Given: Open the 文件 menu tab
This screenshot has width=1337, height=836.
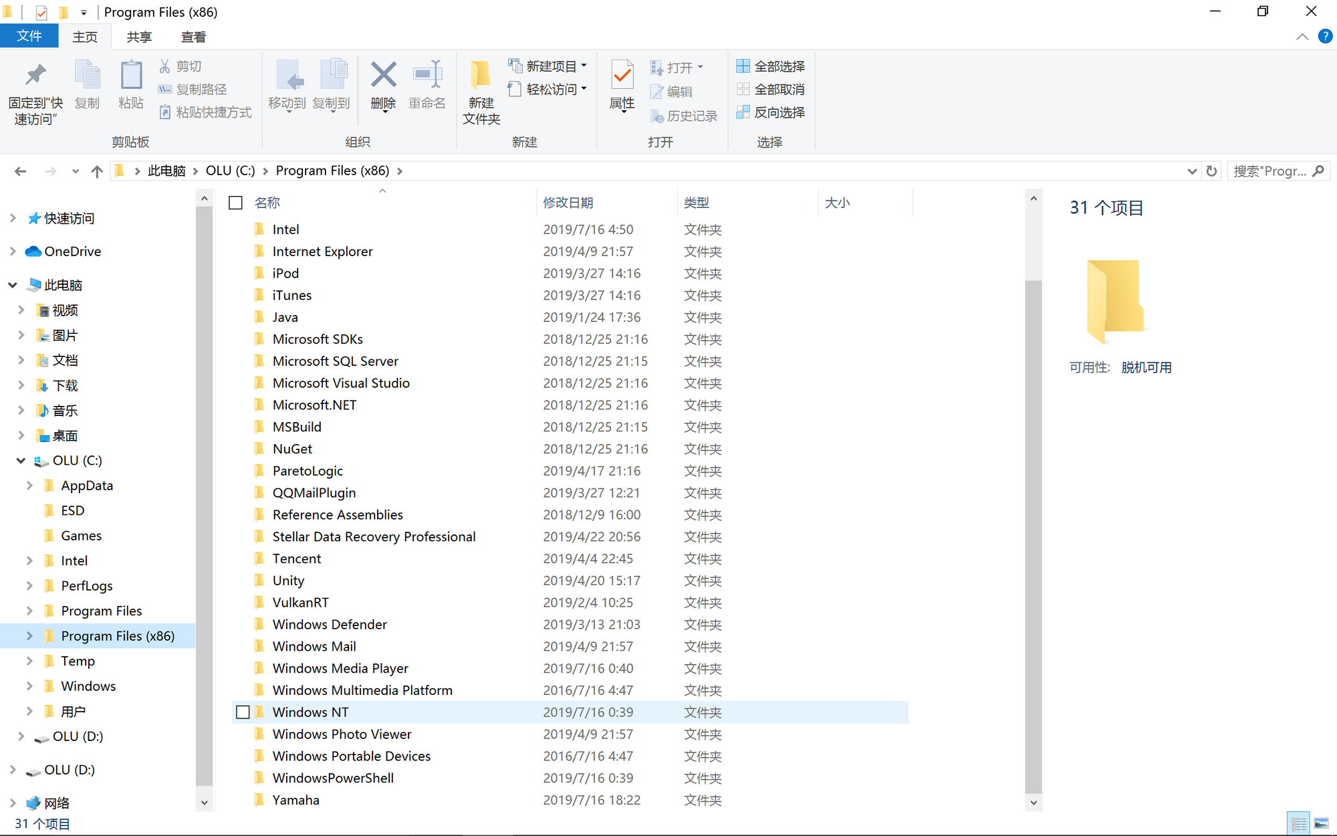Looking at the screenshot, I should 29,36.
